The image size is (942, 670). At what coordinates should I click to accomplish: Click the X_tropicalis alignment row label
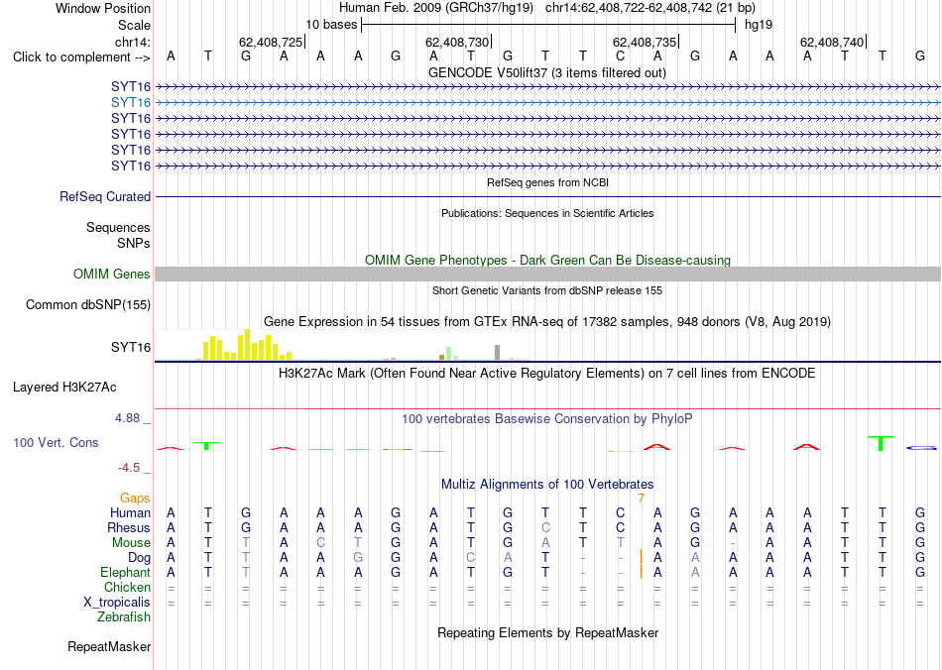pos(117,603)
